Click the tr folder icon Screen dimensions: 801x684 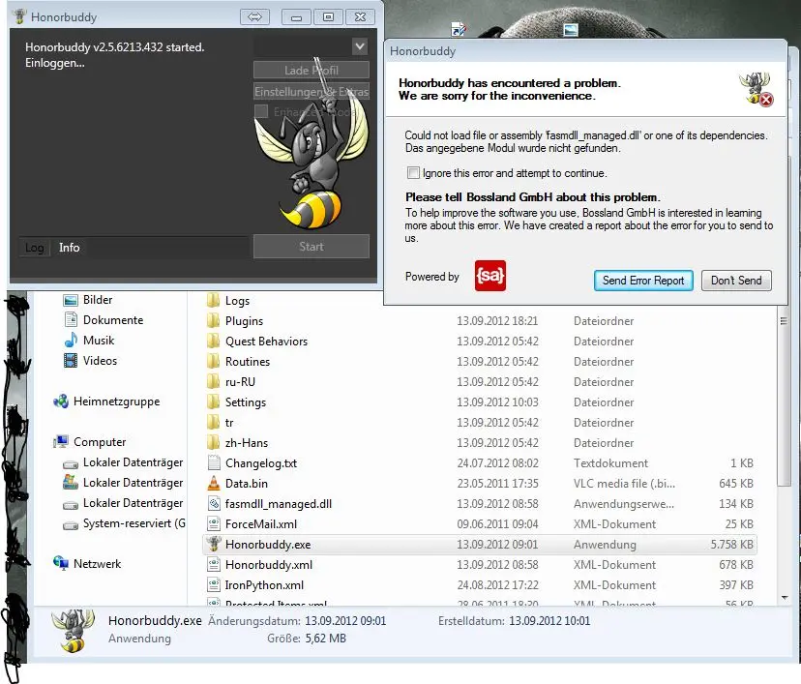(214, 423)
